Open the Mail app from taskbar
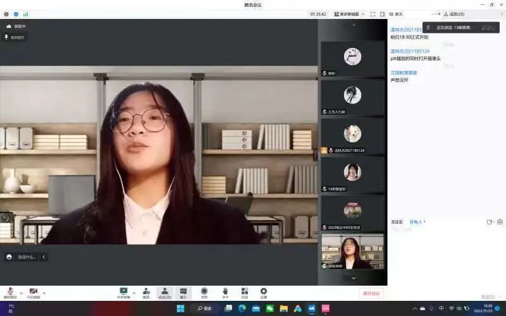 coord(256,308)
